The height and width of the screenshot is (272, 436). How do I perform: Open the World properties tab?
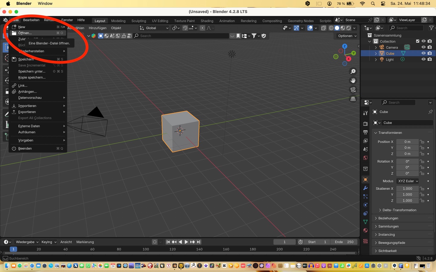(365, 158)
